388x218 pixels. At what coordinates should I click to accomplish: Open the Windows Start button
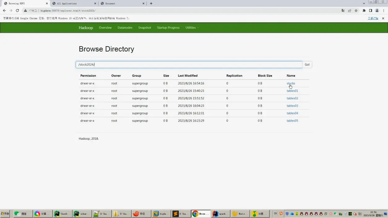pyautogui.click(x=5, y=214)
